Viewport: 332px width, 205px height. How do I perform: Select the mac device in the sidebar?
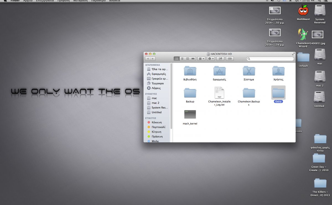(152, 98)
